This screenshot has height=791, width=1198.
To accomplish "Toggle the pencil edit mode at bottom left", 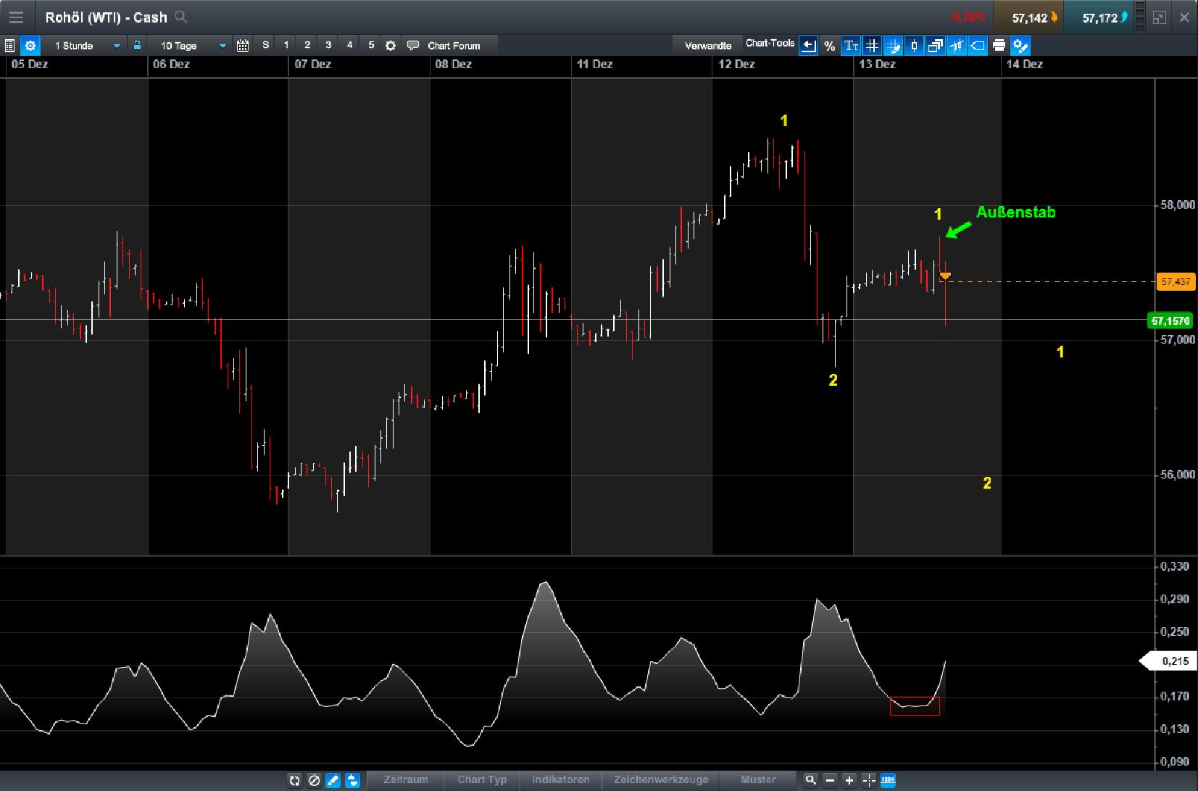I will tap(333, 779).
